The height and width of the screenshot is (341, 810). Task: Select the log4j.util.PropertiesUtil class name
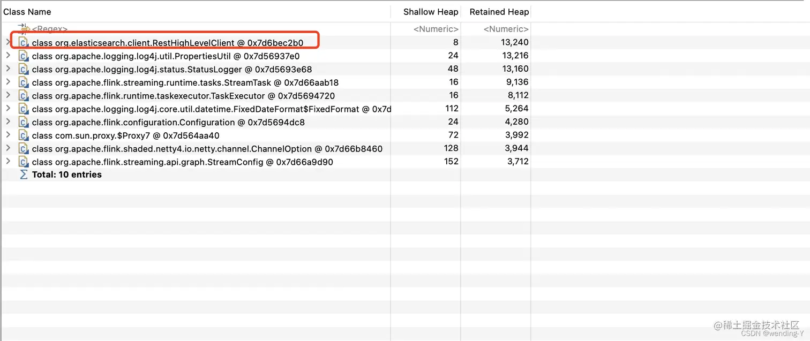point(166,56)
